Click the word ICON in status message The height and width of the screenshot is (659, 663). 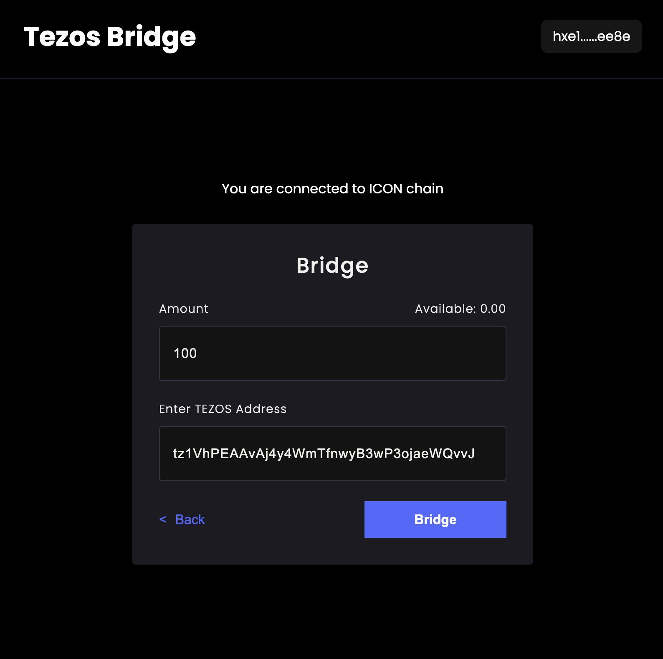385,189
